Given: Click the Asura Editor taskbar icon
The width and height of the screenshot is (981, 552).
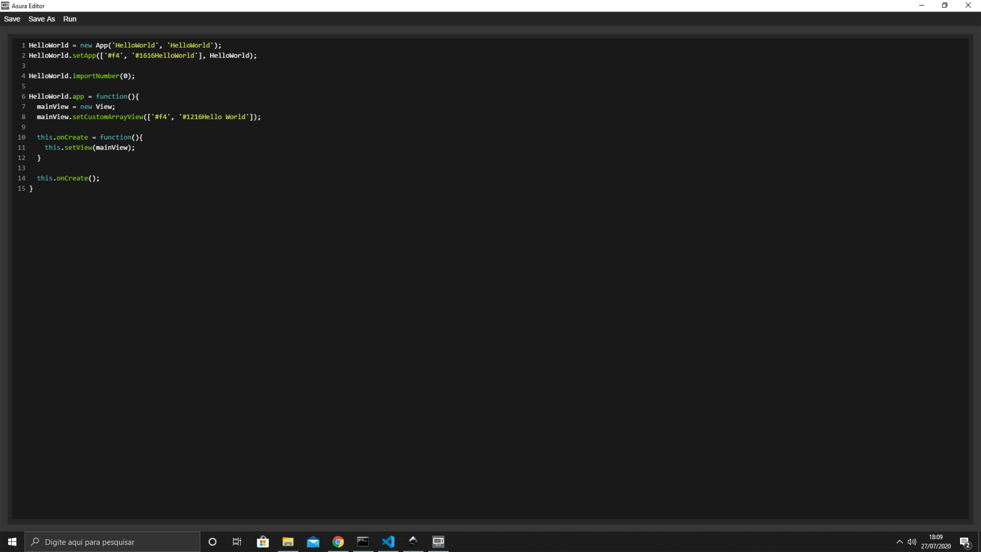Looking at the screenshot, I should pos(438,542).
